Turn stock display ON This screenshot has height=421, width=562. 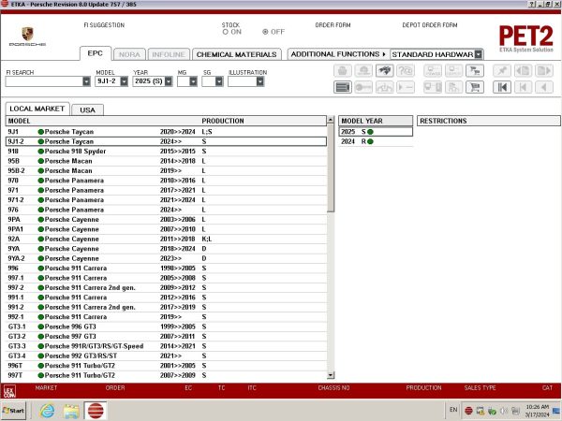(x=226, y=32)
